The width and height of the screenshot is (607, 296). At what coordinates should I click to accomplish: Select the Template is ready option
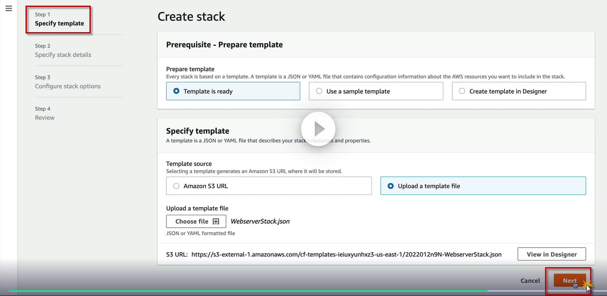pyautogui.click(x=177, y=91)
